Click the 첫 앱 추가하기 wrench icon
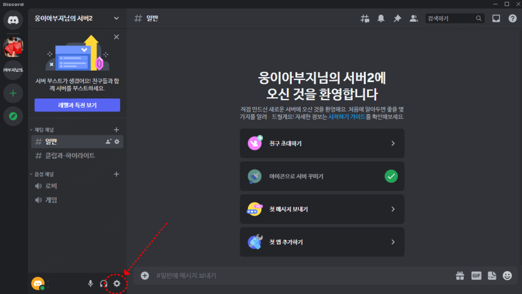The height and width of the screenshot is (294, 522). tap(255, 242)
